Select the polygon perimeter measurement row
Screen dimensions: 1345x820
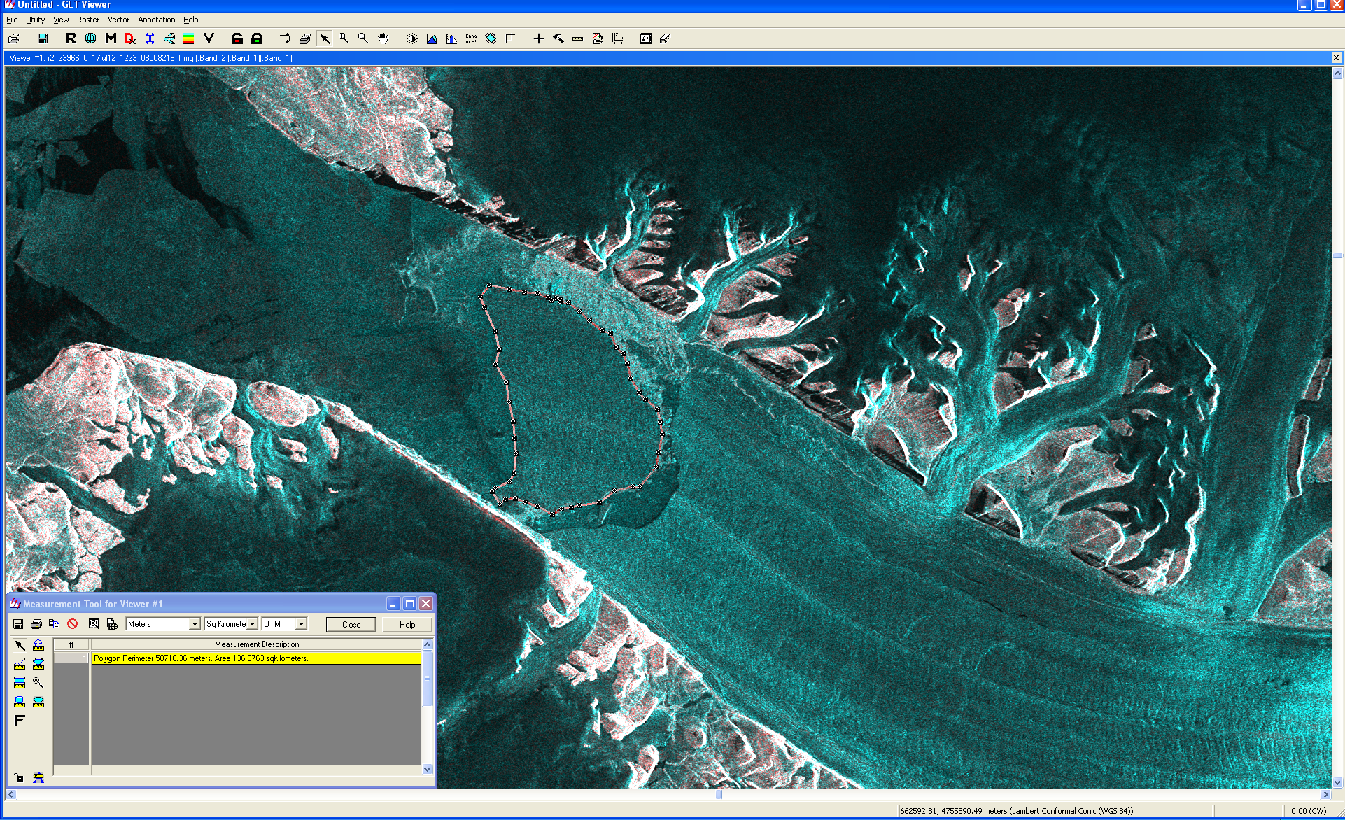[x=255, y=658]
